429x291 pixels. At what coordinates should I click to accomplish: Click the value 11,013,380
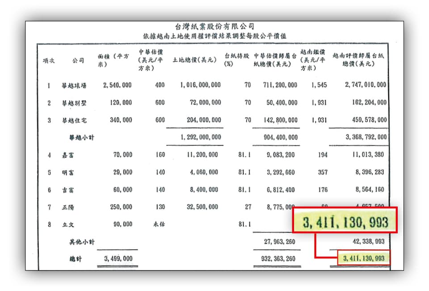tap(368, 154)
